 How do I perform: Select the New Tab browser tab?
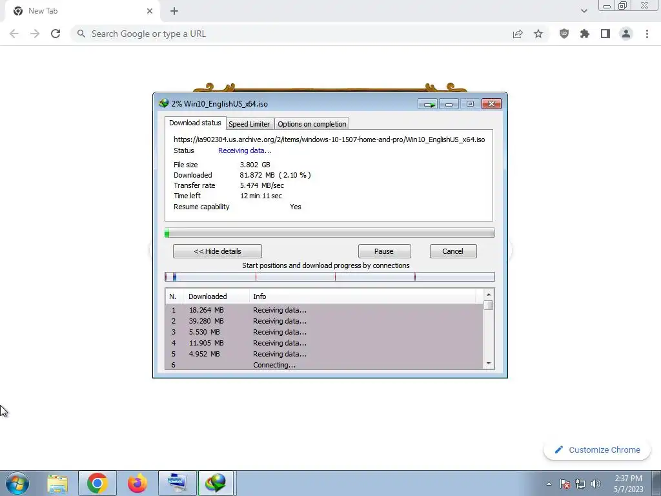(x=82, y=11)
